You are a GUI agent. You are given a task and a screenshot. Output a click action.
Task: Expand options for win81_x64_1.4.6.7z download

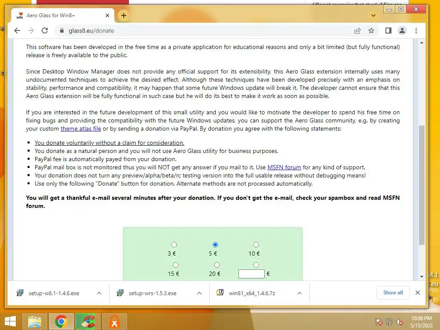point(299,293)
